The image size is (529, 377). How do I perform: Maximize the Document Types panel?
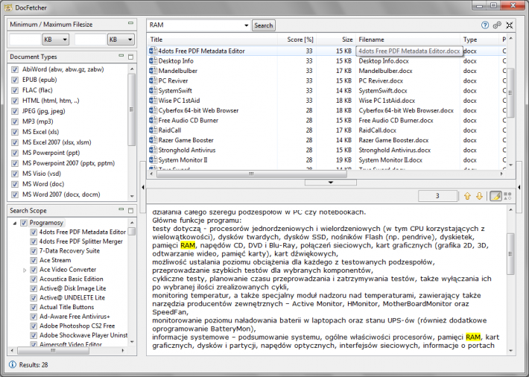(131, 57)
